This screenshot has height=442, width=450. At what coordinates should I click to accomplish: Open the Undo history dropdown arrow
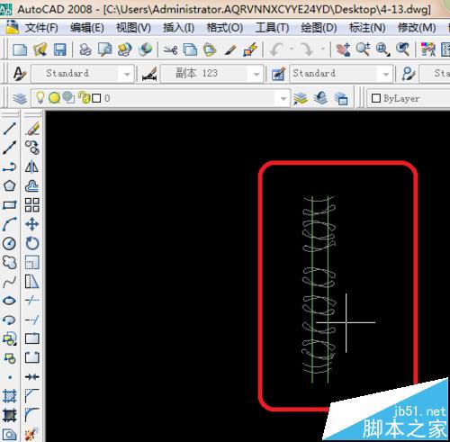292,49
